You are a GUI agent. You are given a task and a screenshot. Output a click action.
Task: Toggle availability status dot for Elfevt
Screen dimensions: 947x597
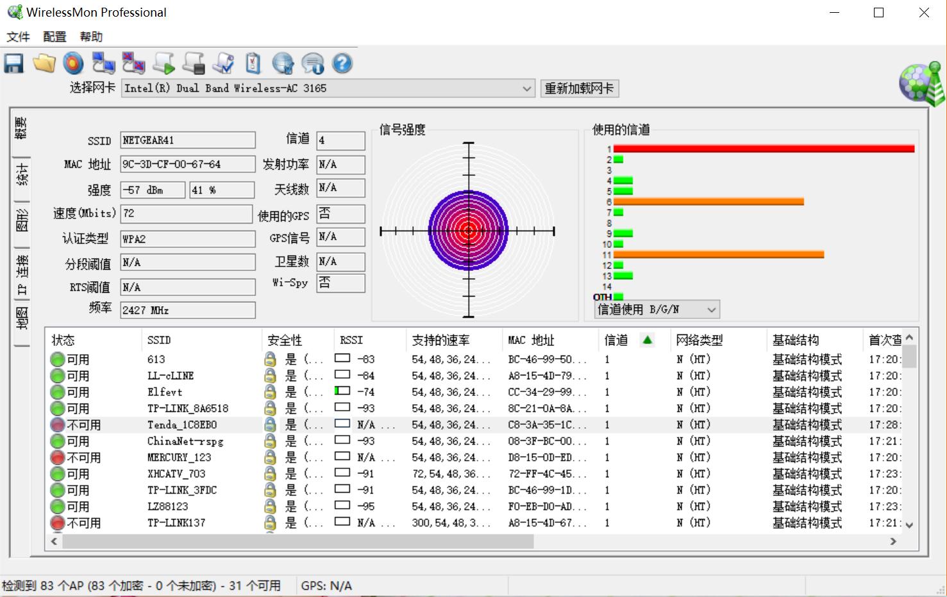pos(58,391)
